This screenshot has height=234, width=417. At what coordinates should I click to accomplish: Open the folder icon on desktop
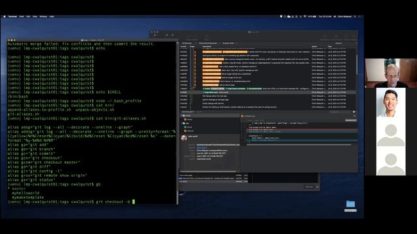[351, 204]
